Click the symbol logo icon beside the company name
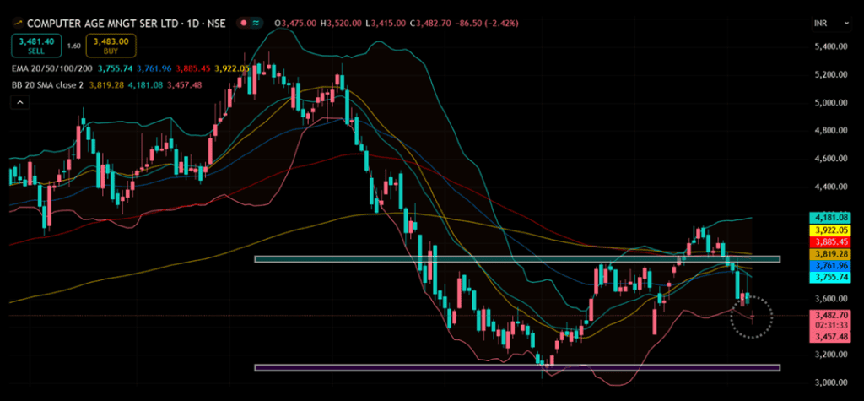Image resolution: width=864 pixels, height=401 pixels. pyautogui.click(x=19, y=23)
